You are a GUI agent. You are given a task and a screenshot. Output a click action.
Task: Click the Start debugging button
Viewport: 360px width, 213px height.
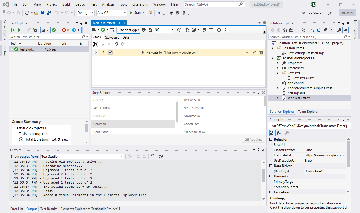(135, 13)
